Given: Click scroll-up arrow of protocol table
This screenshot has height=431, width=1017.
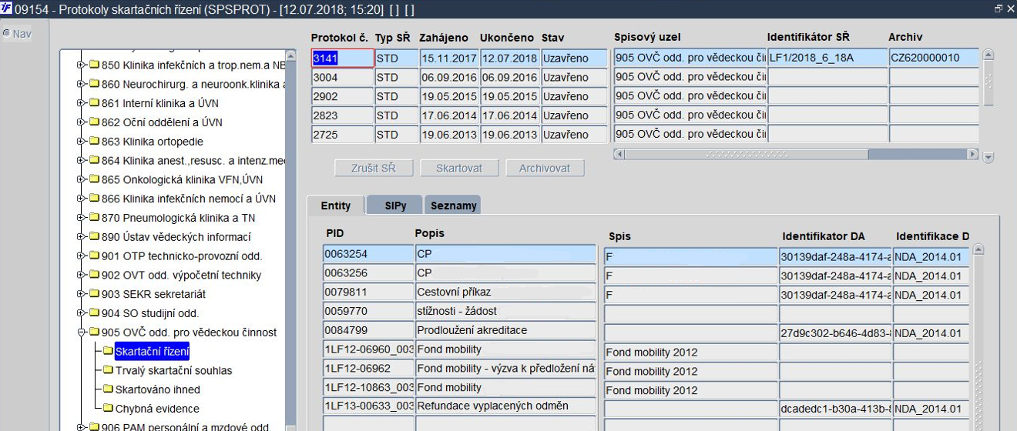Looking at the screenshot, I should tap(988, 55).
